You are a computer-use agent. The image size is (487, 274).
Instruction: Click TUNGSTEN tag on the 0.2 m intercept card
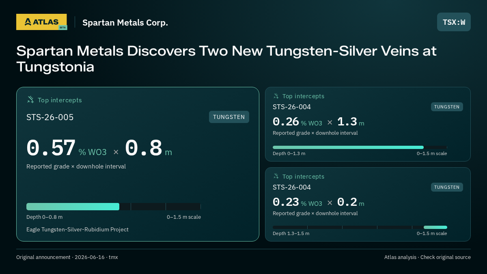[447, 187]
